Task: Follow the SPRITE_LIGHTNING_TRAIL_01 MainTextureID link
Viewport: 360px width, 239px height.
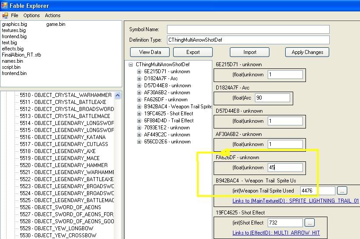Action: click(295, 201)
